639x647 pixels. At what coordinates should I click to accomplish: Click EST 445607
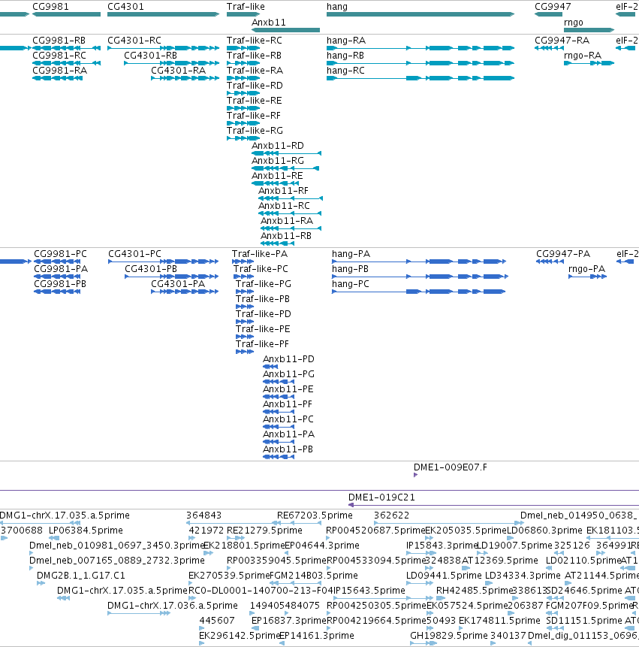pos(201,628)
